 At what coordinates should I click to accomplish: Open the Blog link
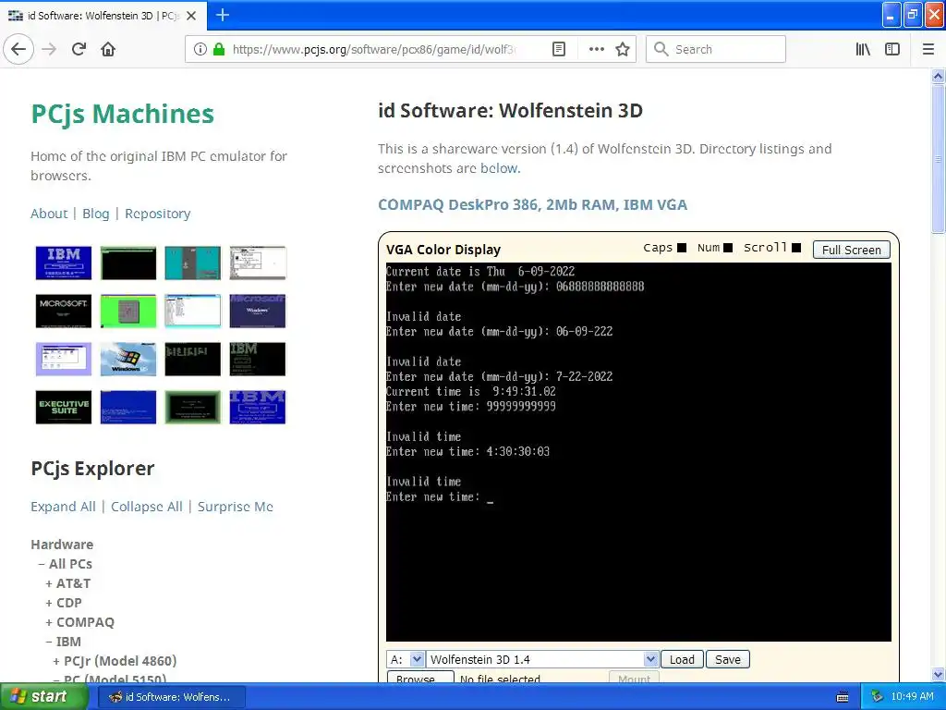pyautogui.click(x=96, y=214)
